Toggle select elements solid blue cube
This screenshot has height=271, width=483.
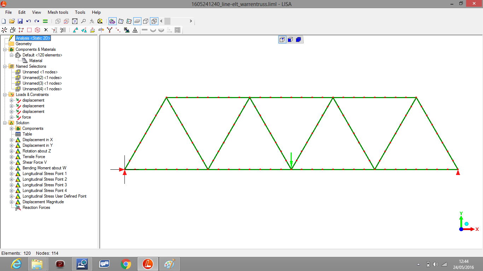298,40
